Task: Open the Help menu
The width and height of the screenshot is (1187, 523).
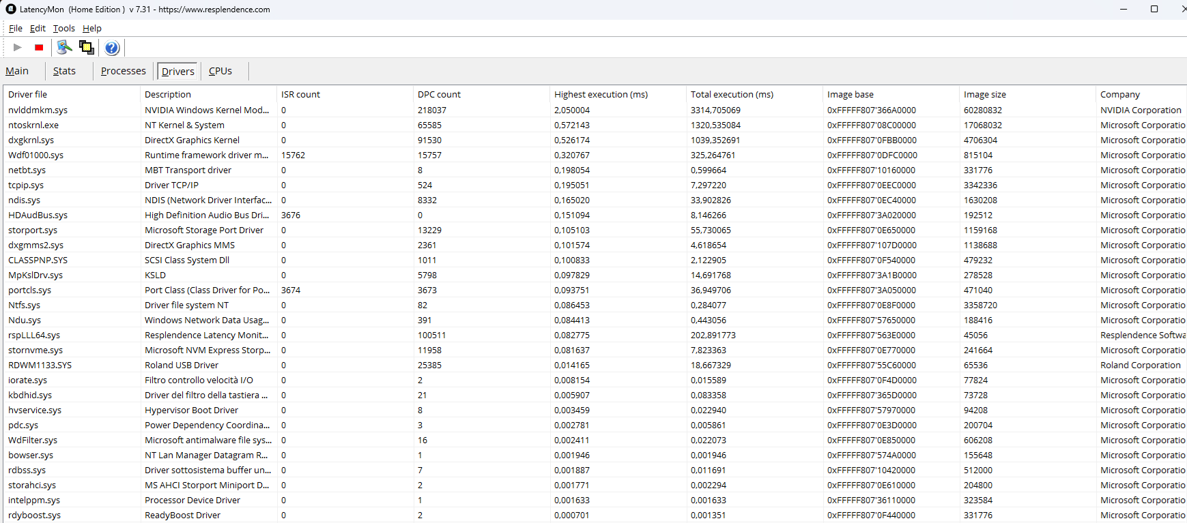Action: point(92,28)
